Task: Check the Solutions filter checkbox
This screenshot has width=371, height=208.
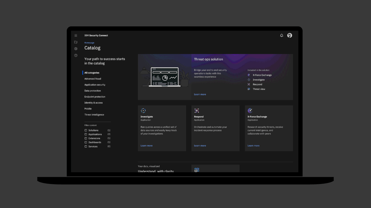Action: [x=86, y=130]
